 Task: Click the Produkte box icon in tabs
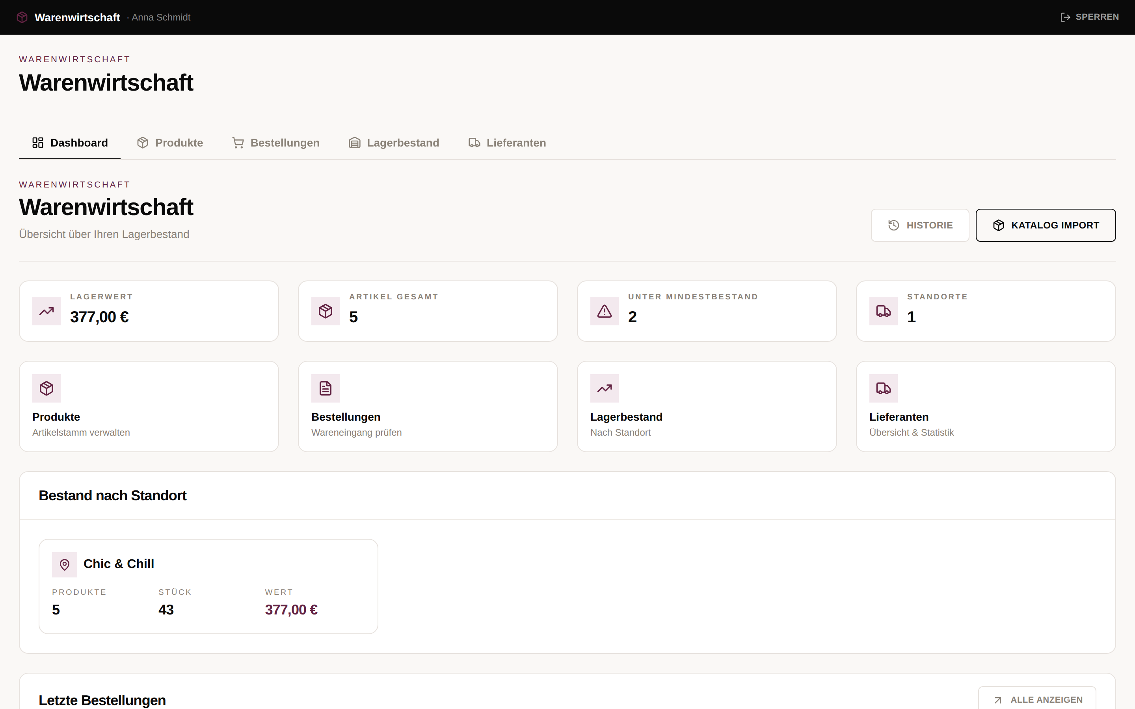click(x=143, y=143)
